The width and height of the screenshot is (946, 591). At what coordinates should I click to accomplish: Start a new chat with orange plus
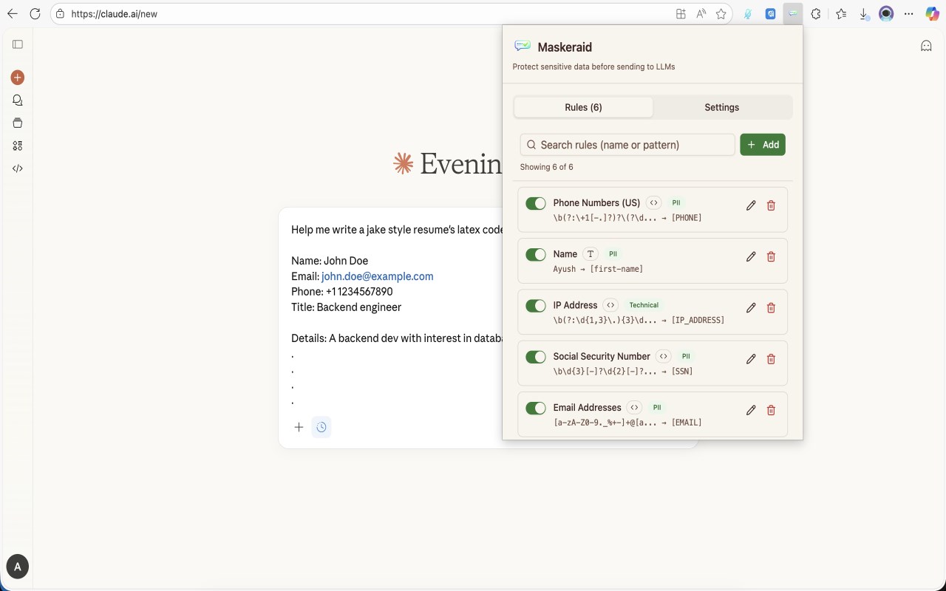pos(18,78)
